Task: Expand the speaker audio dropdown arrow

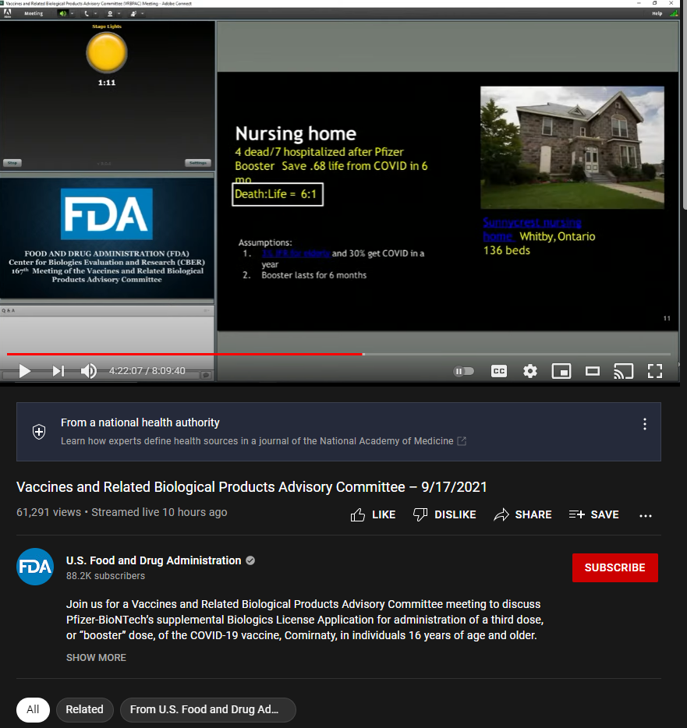Action: pyautogui.click(x=72, y=13)
